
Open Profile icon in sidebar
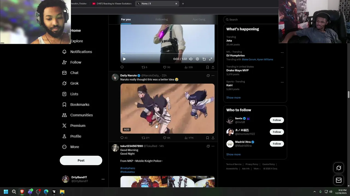coord(64,136)
